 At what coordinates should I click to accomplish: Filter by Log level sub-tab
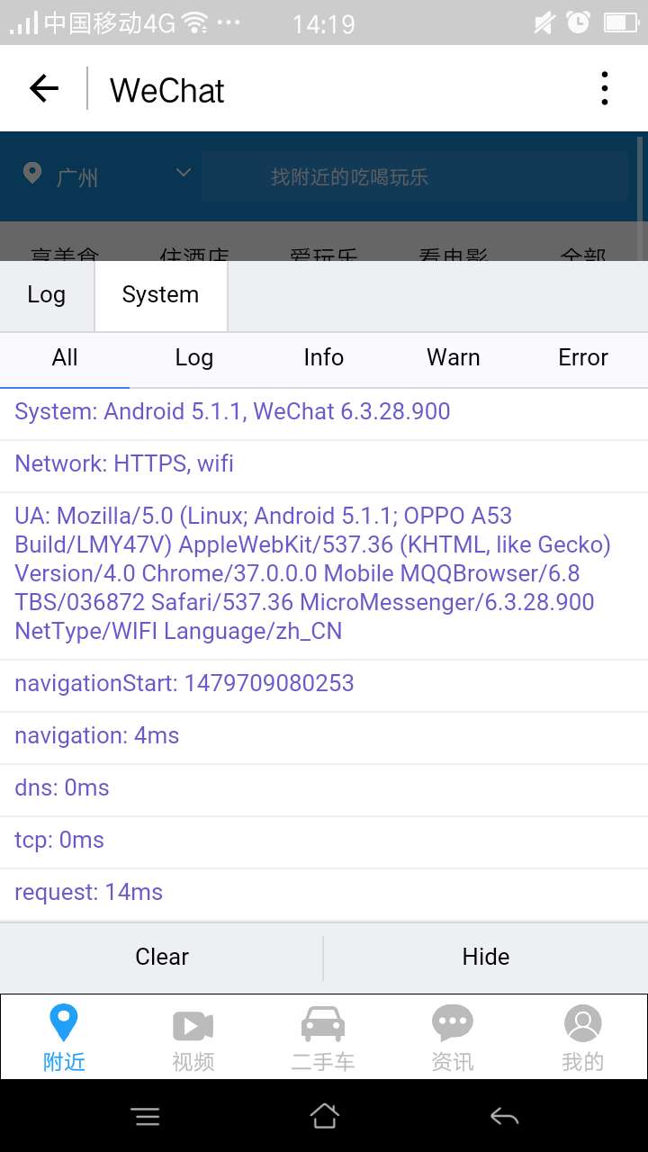pos(194,358)
